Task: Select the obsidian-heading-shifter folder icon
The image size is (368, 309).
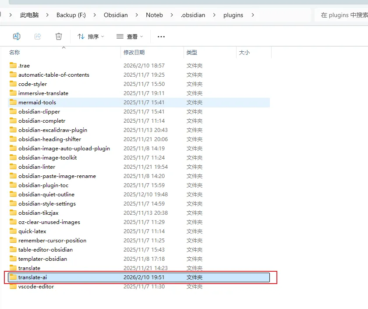Action: [x=13, y=139]
